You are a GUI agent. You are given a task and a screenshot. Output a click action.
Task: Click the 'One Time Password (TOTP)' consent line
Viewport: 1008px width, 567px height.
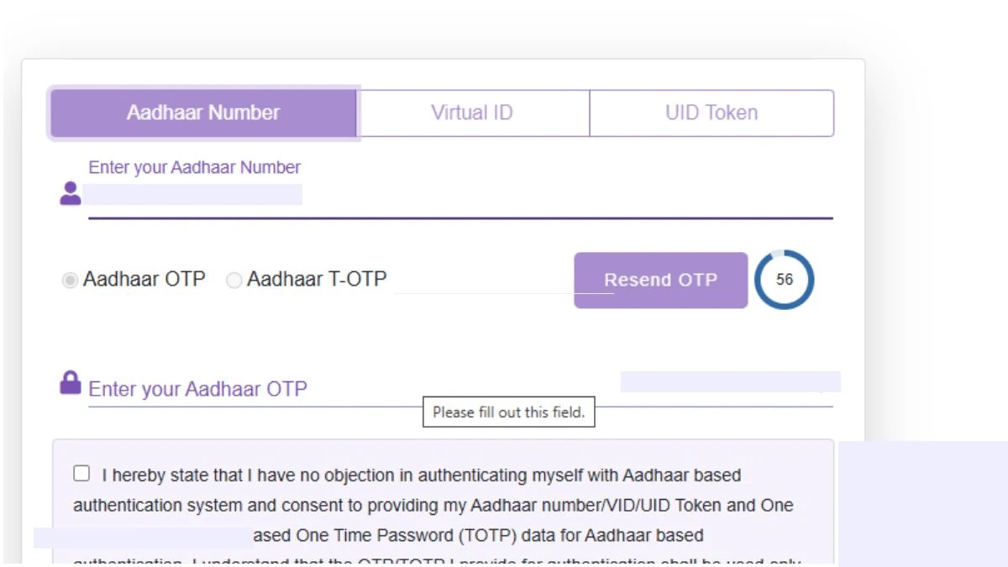pyautogui.click(x=479, y=535)
